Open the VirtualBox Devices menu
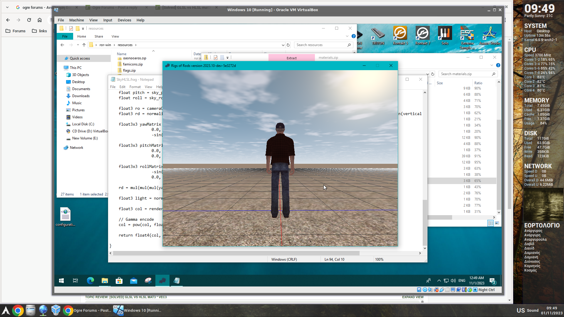 tap(124, 20)
